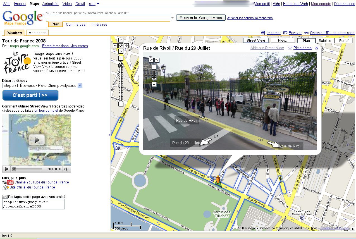
Task: Click the large play overlay on video
Action: (x=37, y=140)
